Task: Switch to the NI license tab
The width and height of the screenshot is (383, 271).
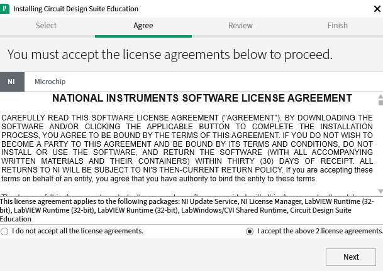Action: coord(12,82)
